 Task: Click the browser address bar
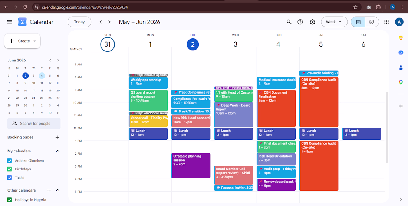pyautogui.click(x=197, y=7)
